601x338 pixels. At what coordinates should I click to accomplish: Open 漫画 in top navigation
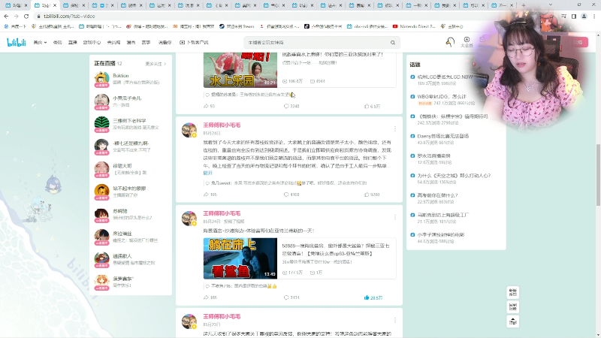(x=131, y=43)
